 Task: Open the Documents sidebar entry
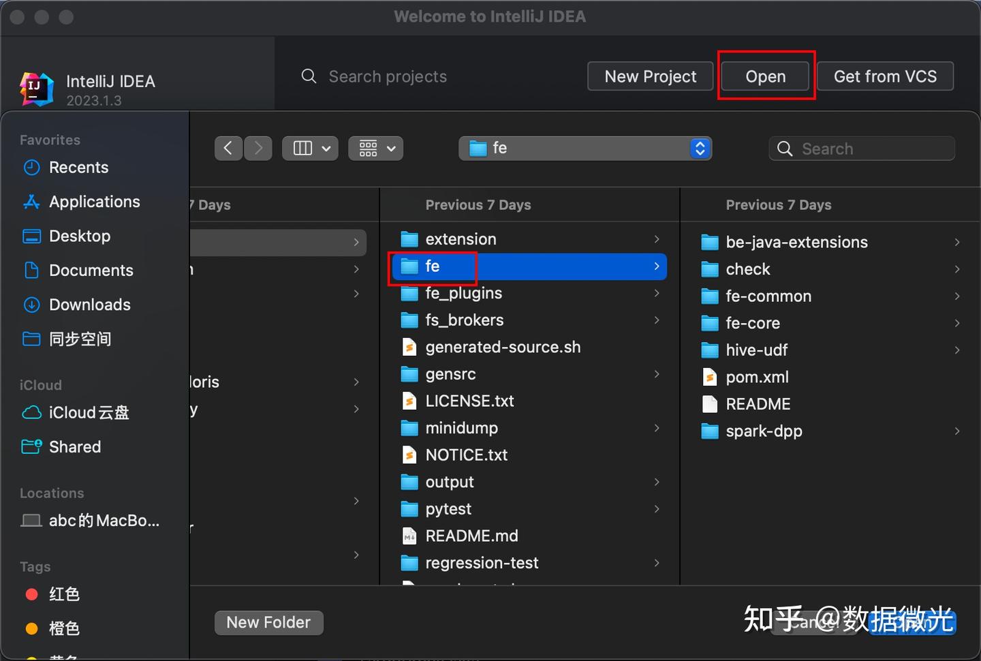click(x=91, y=271)
